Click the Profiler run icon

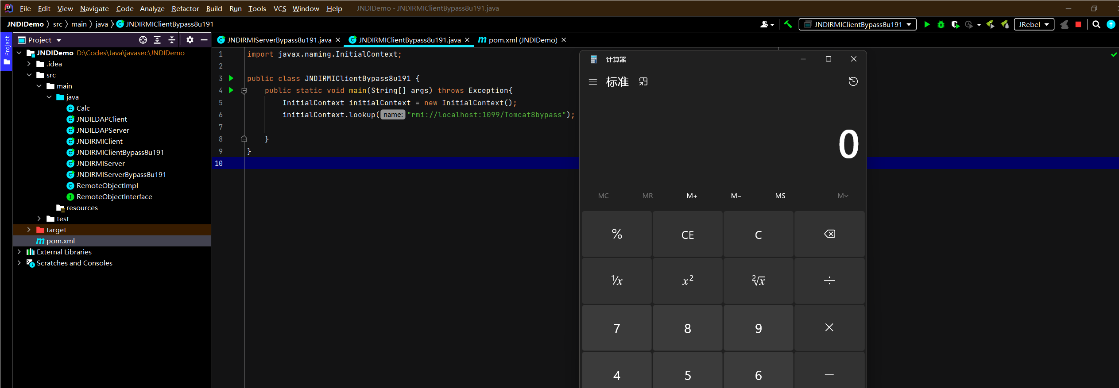click(x=968, y=24)
